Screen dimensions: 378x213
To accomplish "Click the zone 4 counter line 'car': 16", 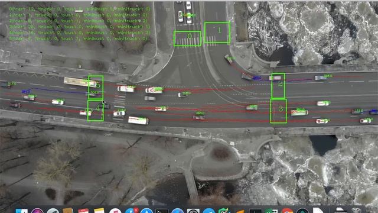I will 79,33.
